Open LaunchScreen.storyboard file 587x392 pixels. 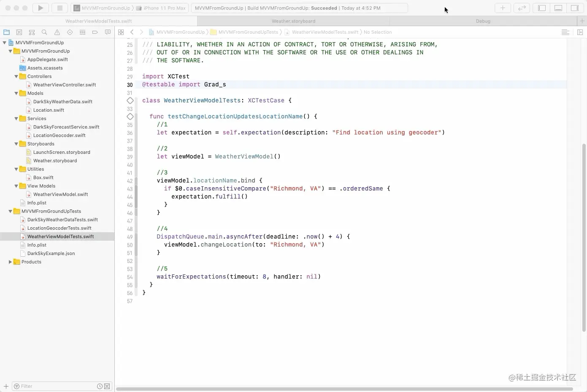pos(62,152)
